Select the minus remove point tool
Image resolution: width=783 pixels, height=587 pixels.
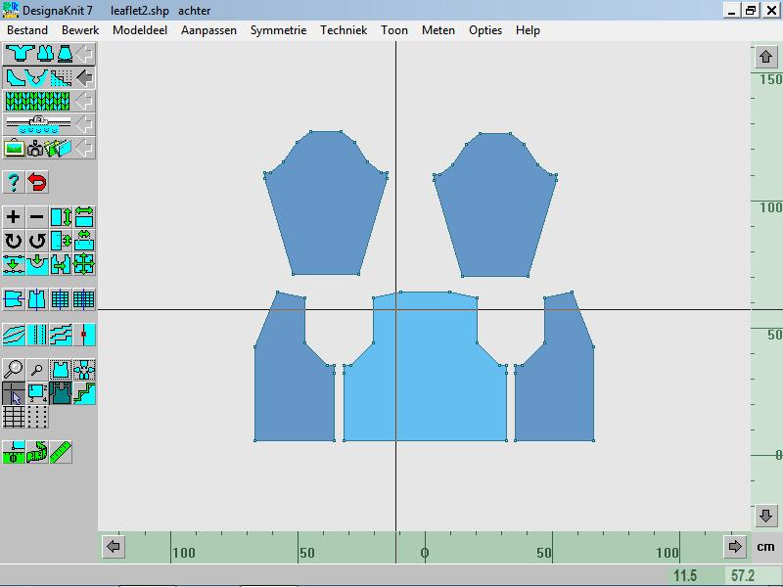click(37, 217)
